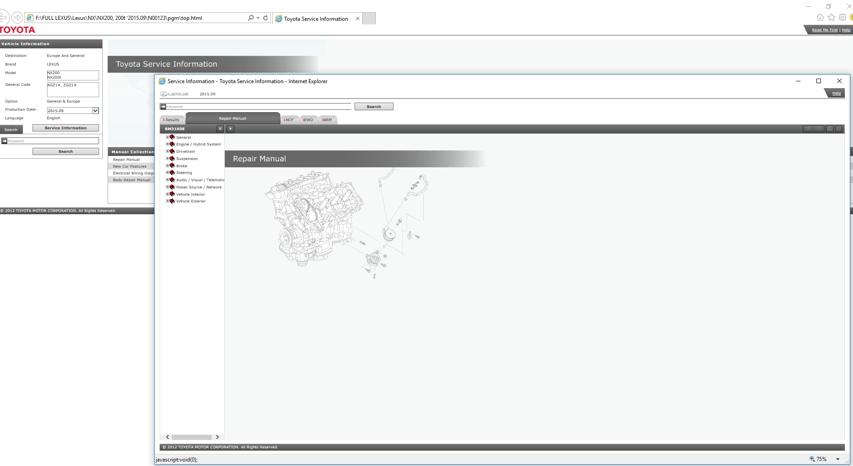
Task: Click the tree panel horizontal scrollbar thumb
Action: [x=192, y=437]
